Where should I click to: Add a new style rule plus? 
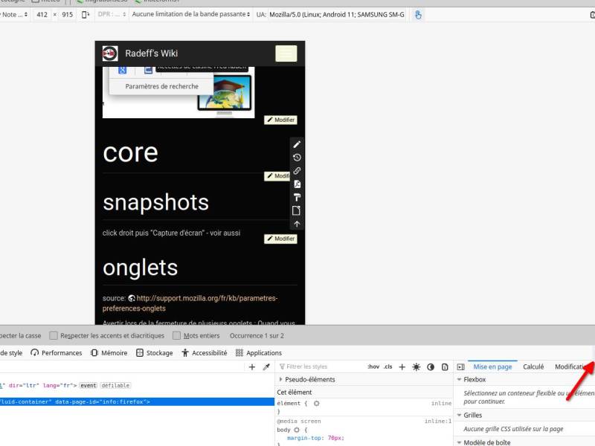[402, 366]
